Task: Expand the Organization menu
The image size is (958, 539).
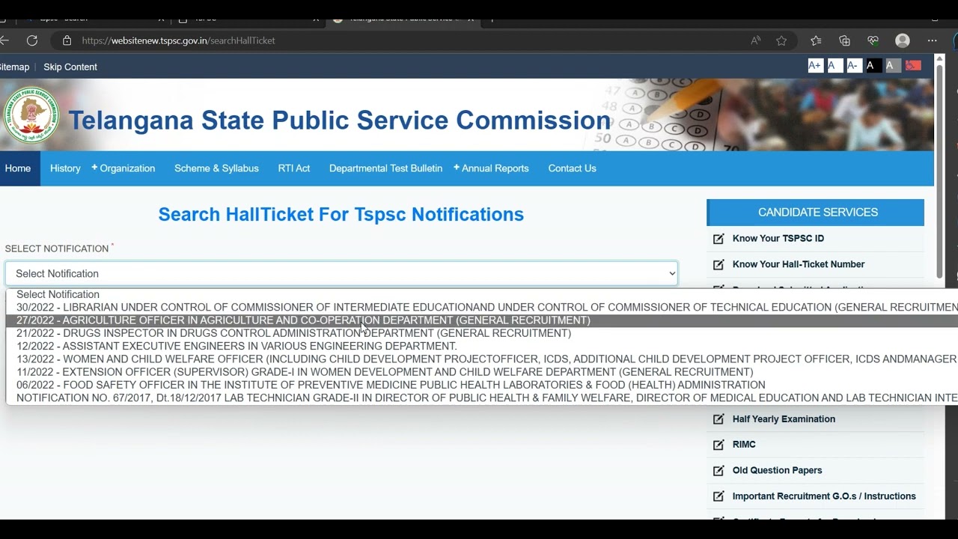Action: click(123, 168)
